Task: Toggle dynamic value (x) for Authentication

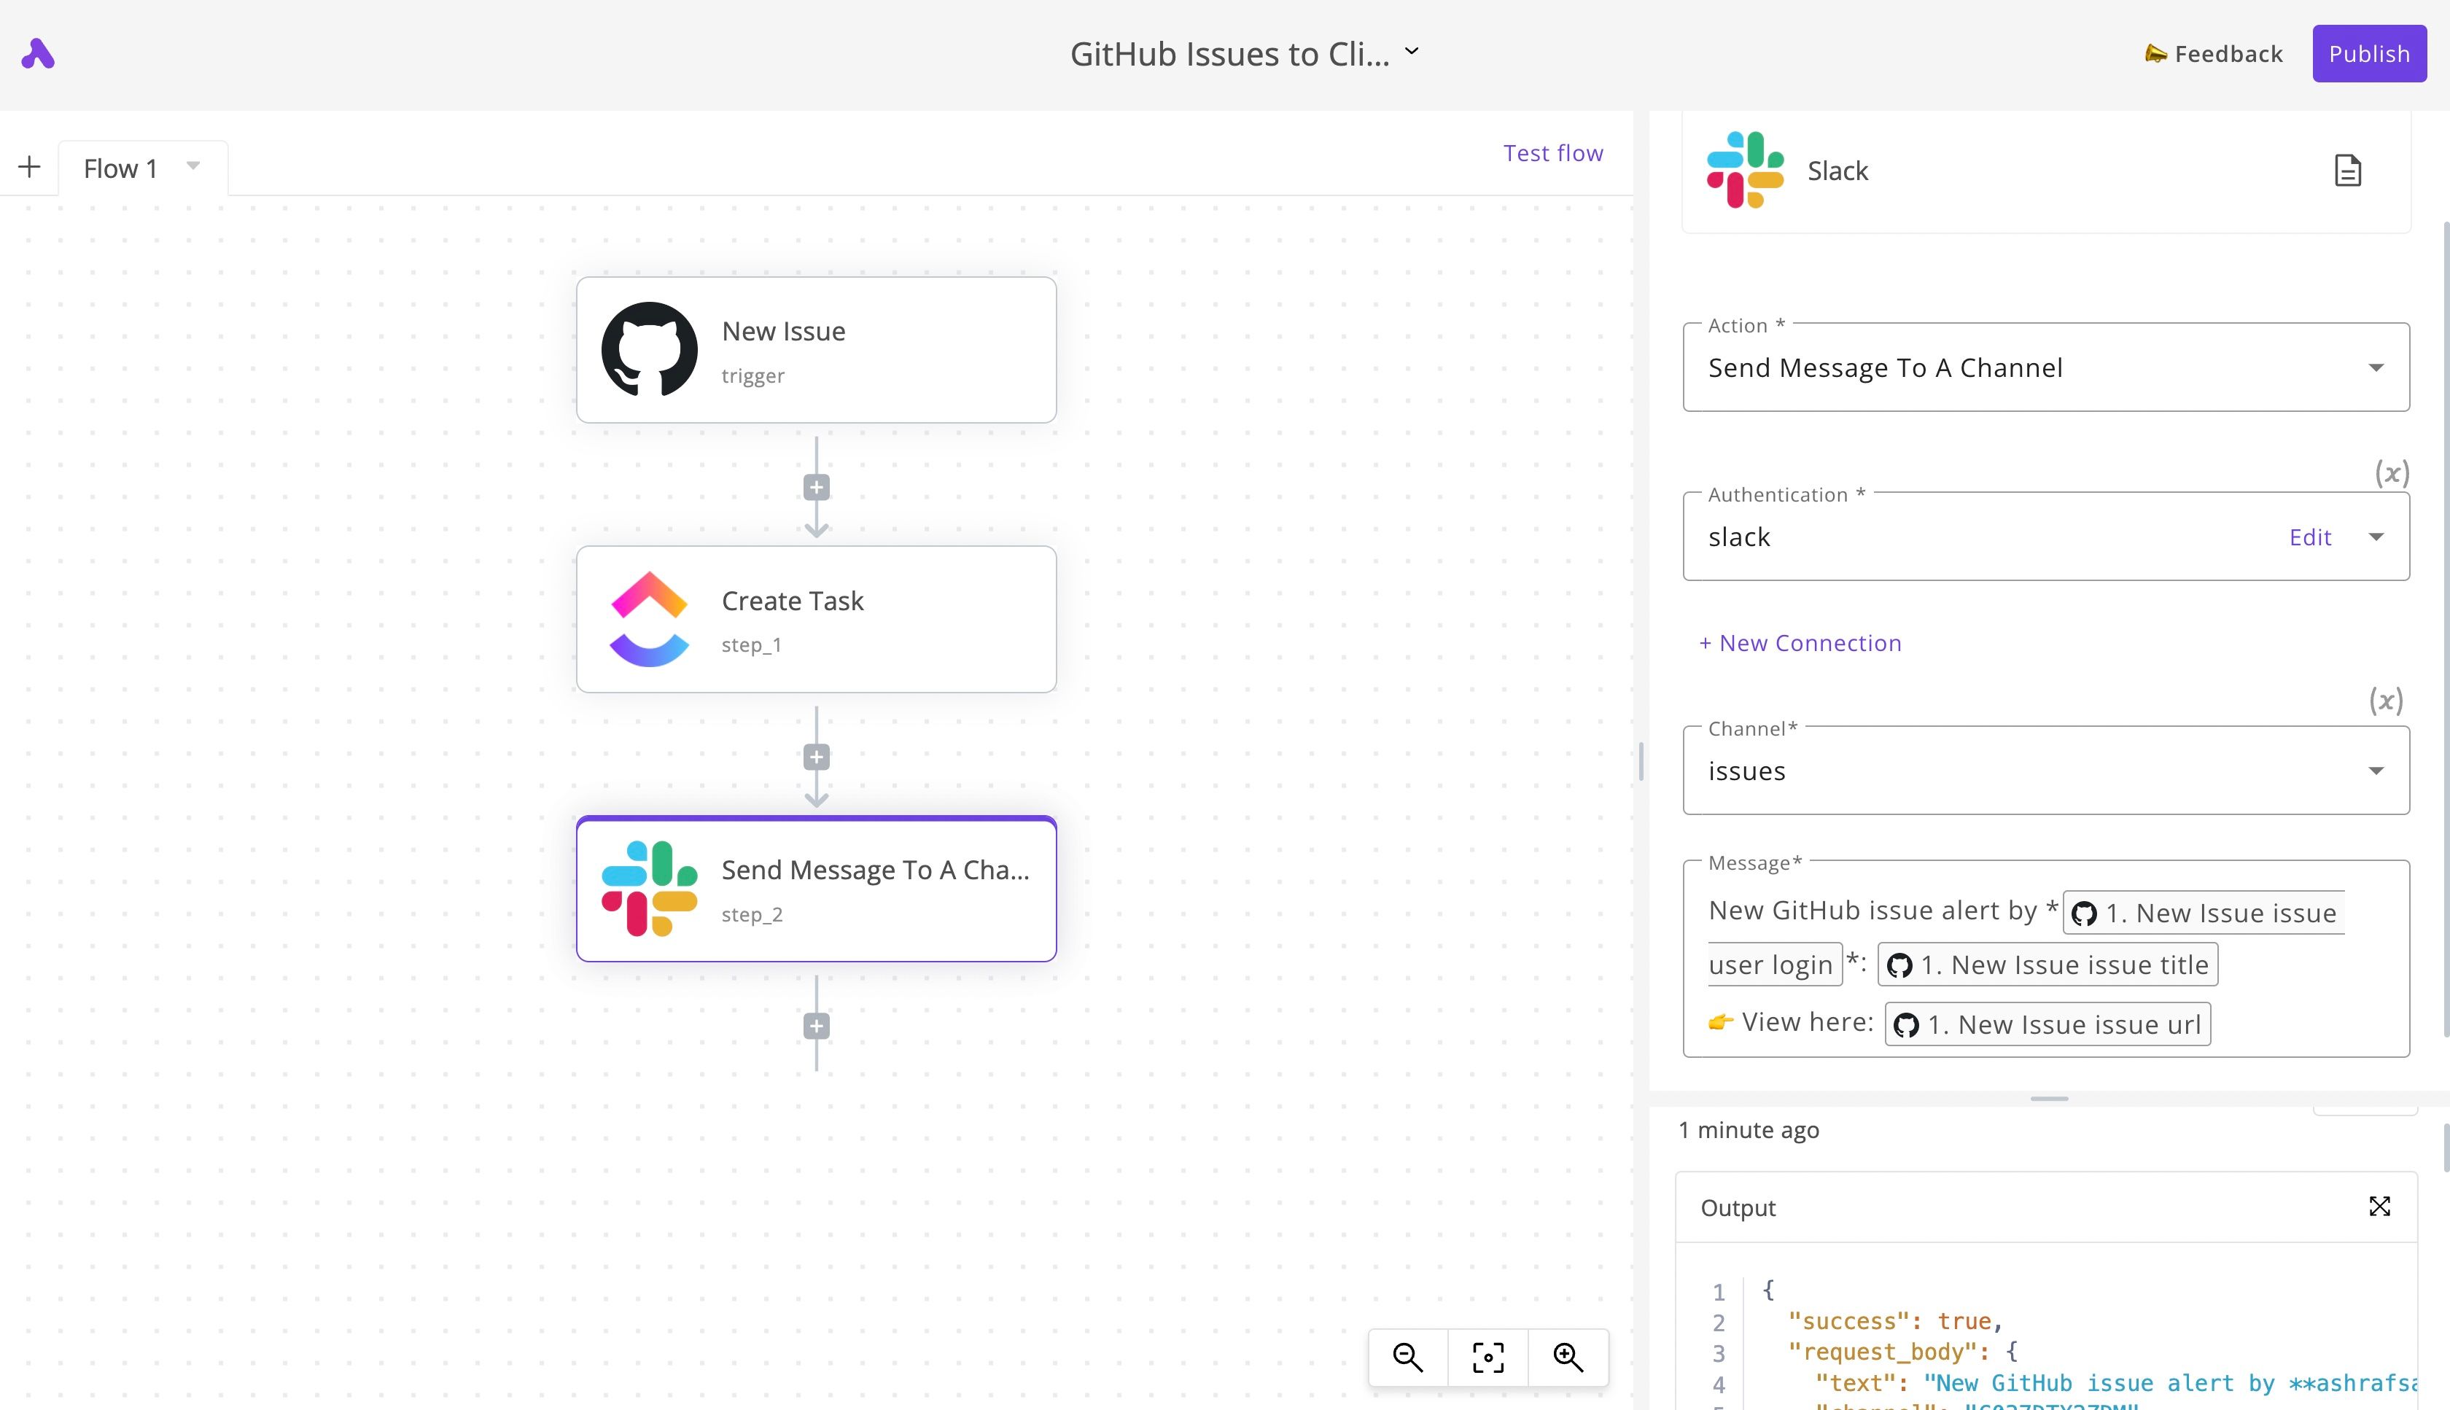Action: 2392,472
